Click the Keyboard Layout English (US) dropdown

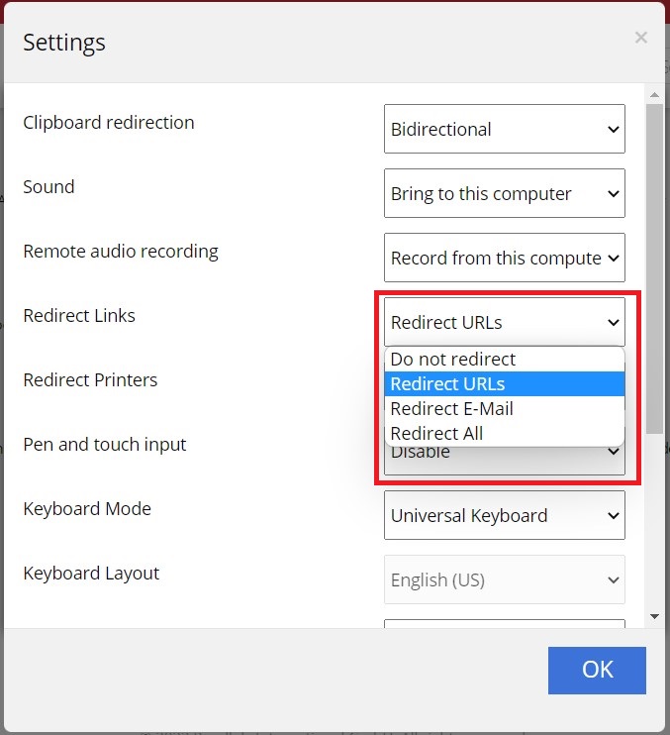click(504, 579)
